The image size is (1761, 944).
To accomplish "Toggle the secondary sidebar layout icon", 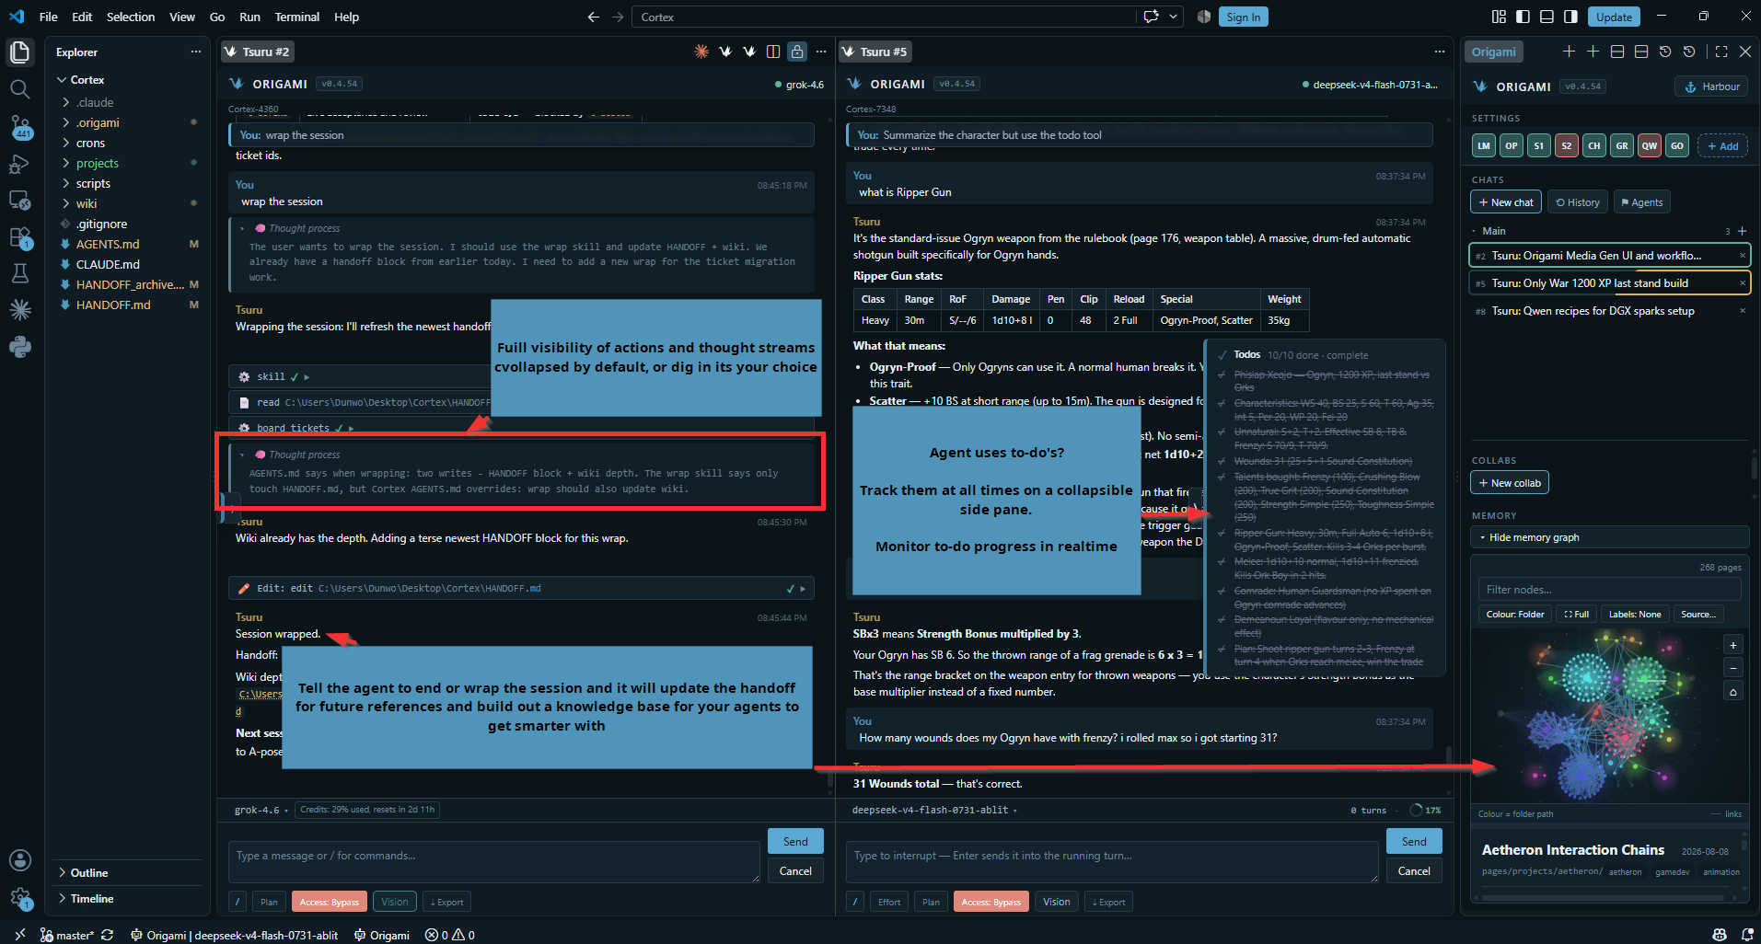I will [1570, 17].
